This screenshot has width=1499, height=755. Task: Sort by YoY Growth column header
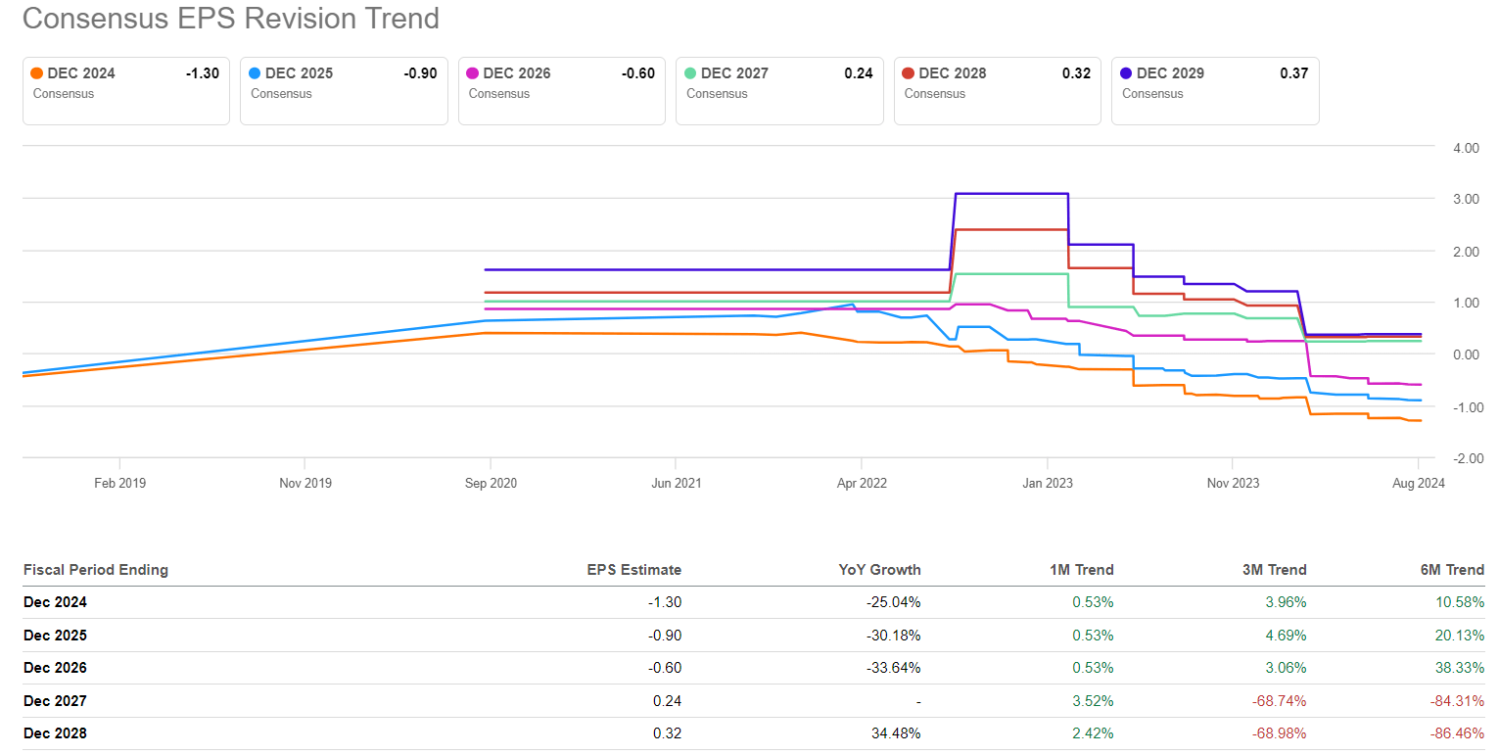[881, 570]
